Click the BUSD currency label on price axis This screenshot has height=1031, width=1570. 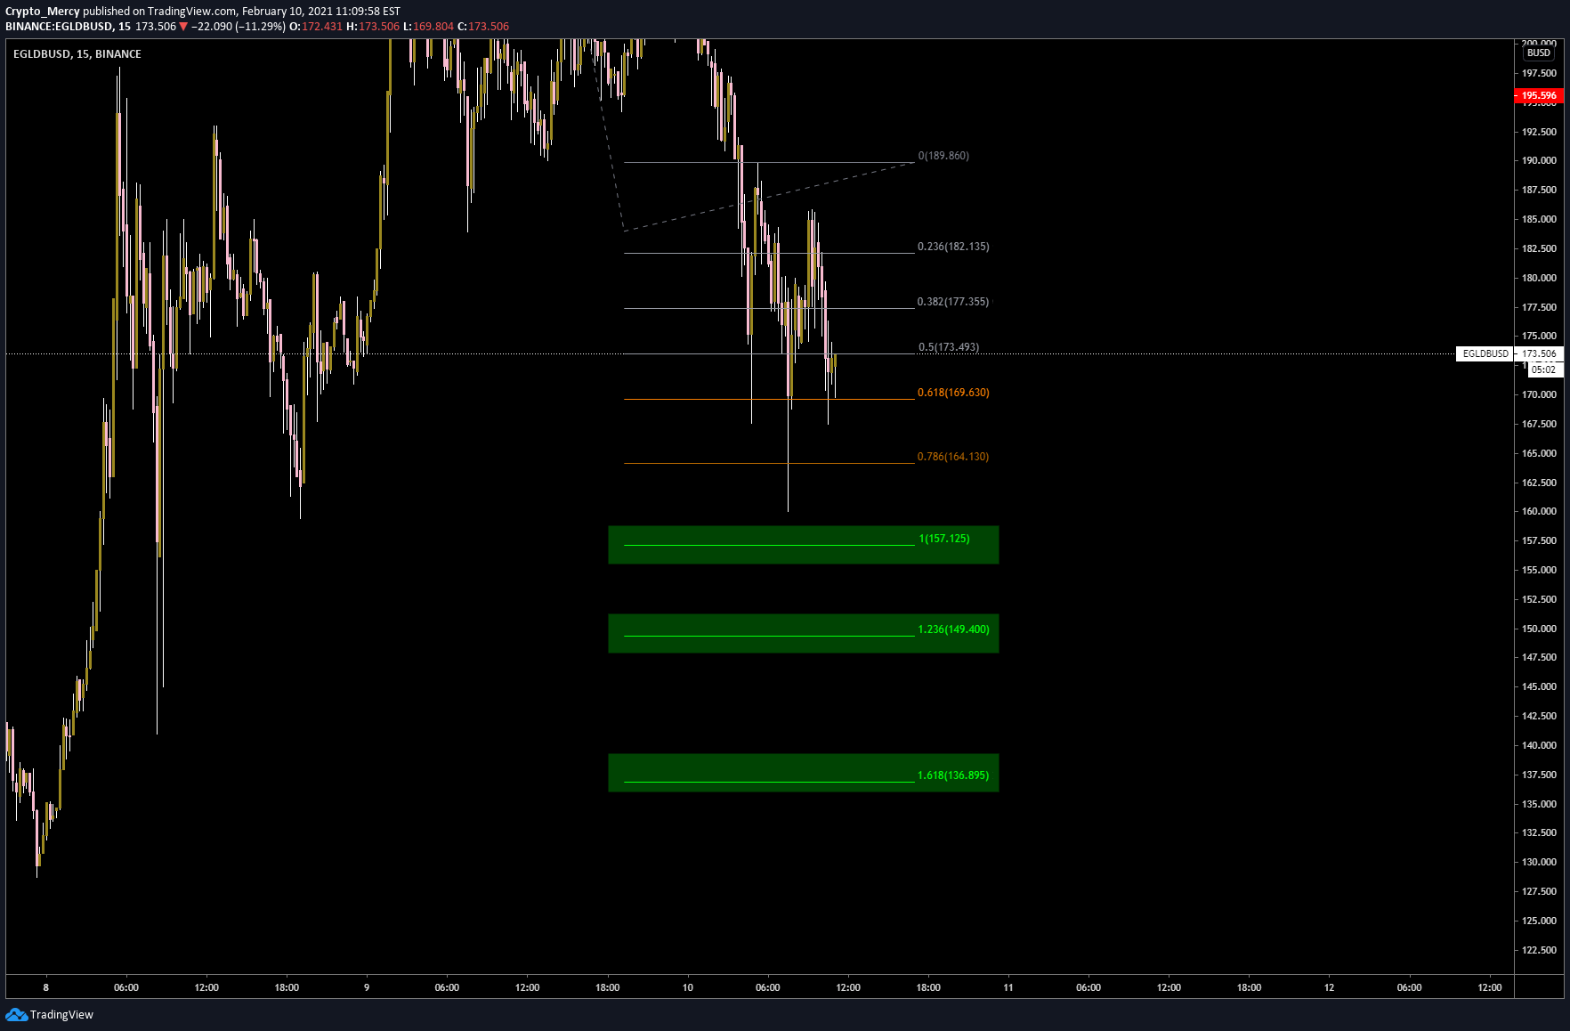(x=1539, y=53)
